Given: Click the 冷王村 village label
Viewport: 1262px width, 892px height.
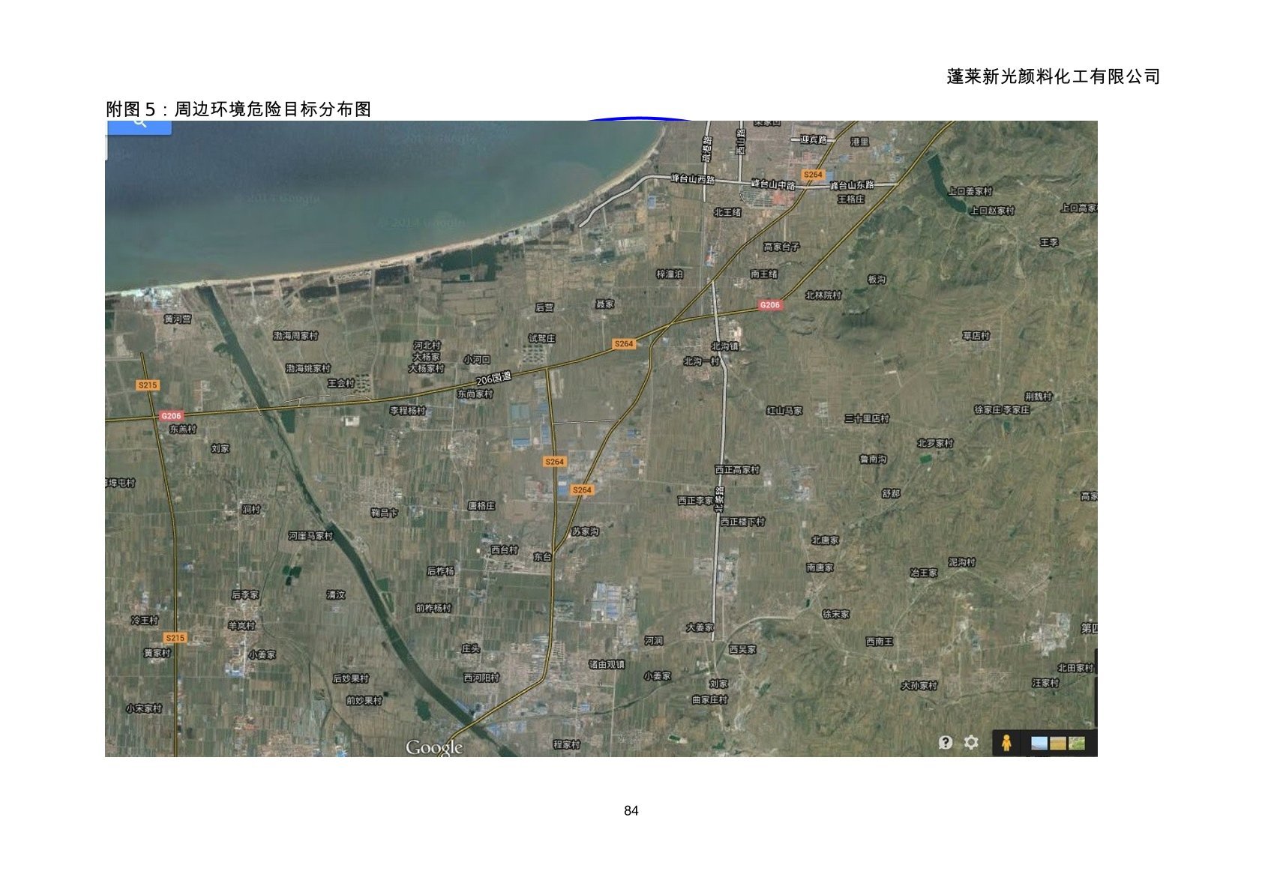Looking at the screenshot, I should (x=145, y=621).
